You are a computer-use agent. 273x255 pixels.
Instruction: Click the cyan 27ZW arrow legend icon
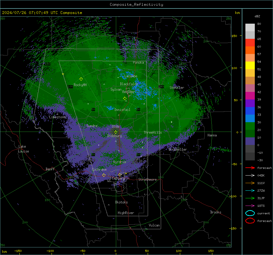click(250, 191)
